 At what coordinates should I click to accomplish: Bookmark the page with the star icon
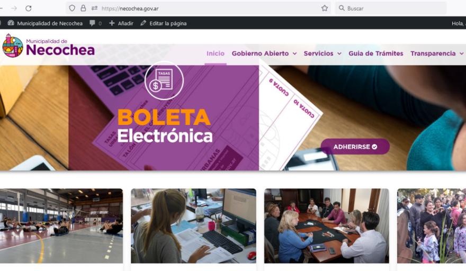tap(325, 8)
